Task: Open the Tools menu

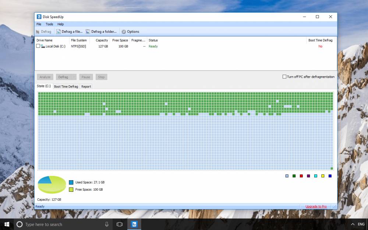Action: (49, 24)
